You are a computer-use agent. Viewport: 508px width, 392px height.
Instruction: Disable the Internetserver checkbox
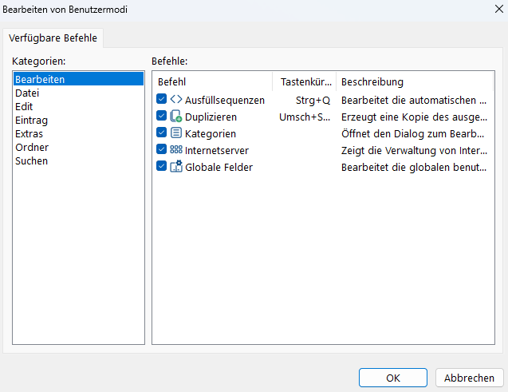[x=161, y=149]
